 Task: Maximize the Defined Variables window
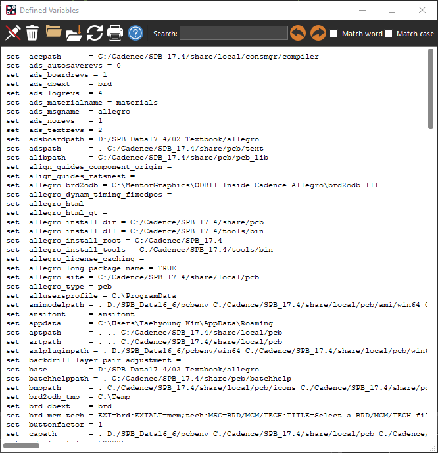pyautogui.click(x=392, y=10)
